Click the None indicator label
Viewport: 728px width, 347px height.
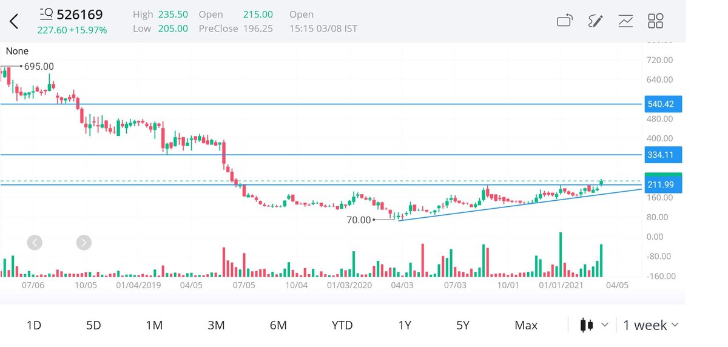pos(17,52)
